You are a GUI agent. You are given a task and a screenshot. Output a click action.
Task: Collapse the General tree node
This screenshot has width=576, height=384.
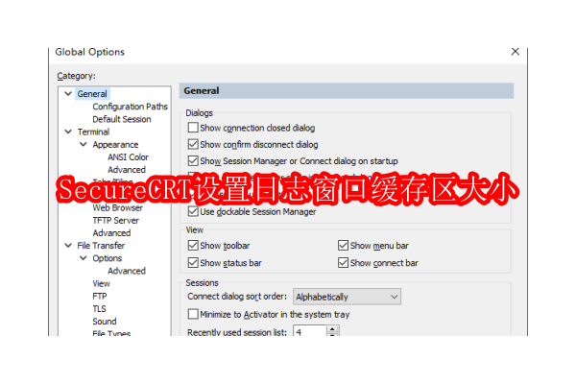pyautogui.click(x=68, y=94)
